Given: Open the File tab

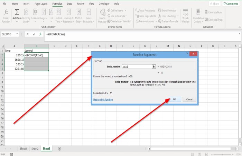Looking at the screenshot, I should 4,4.
